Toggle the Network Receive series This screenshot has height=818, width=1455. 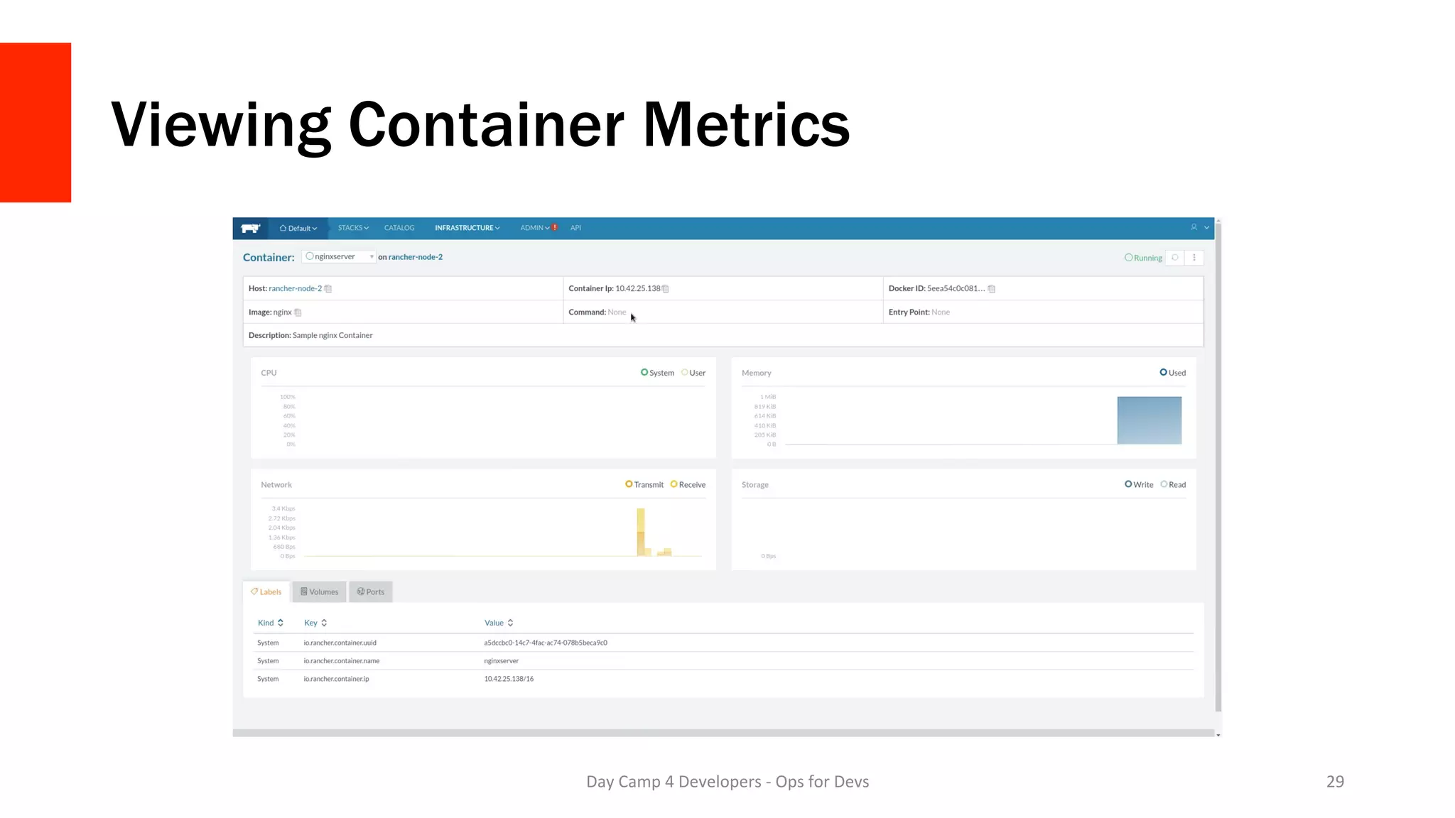[688, 485]
